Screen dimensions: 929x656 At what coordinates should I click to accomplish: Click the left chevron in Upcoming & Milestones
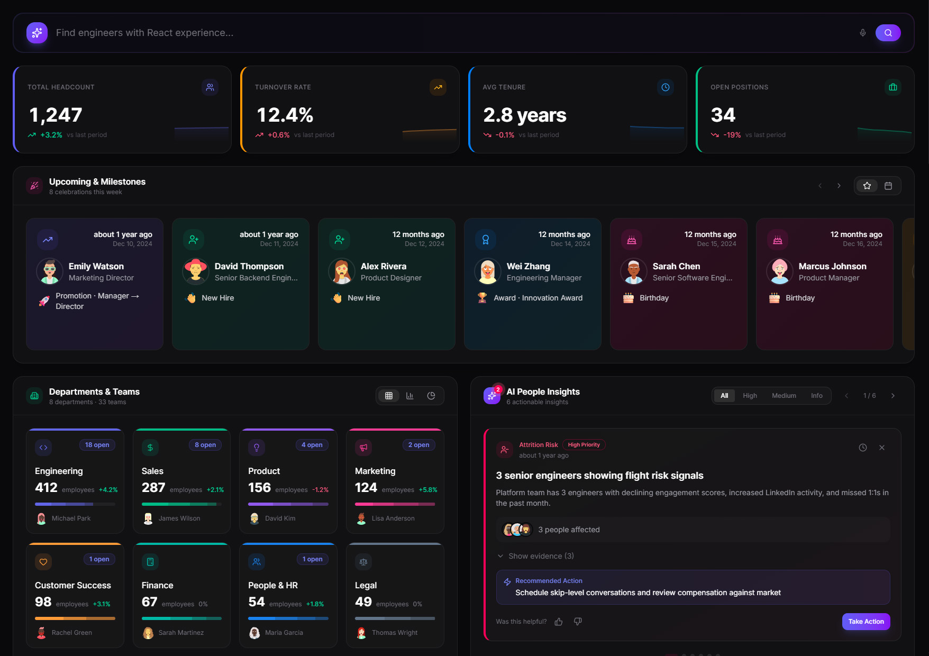tap(819, 186)
